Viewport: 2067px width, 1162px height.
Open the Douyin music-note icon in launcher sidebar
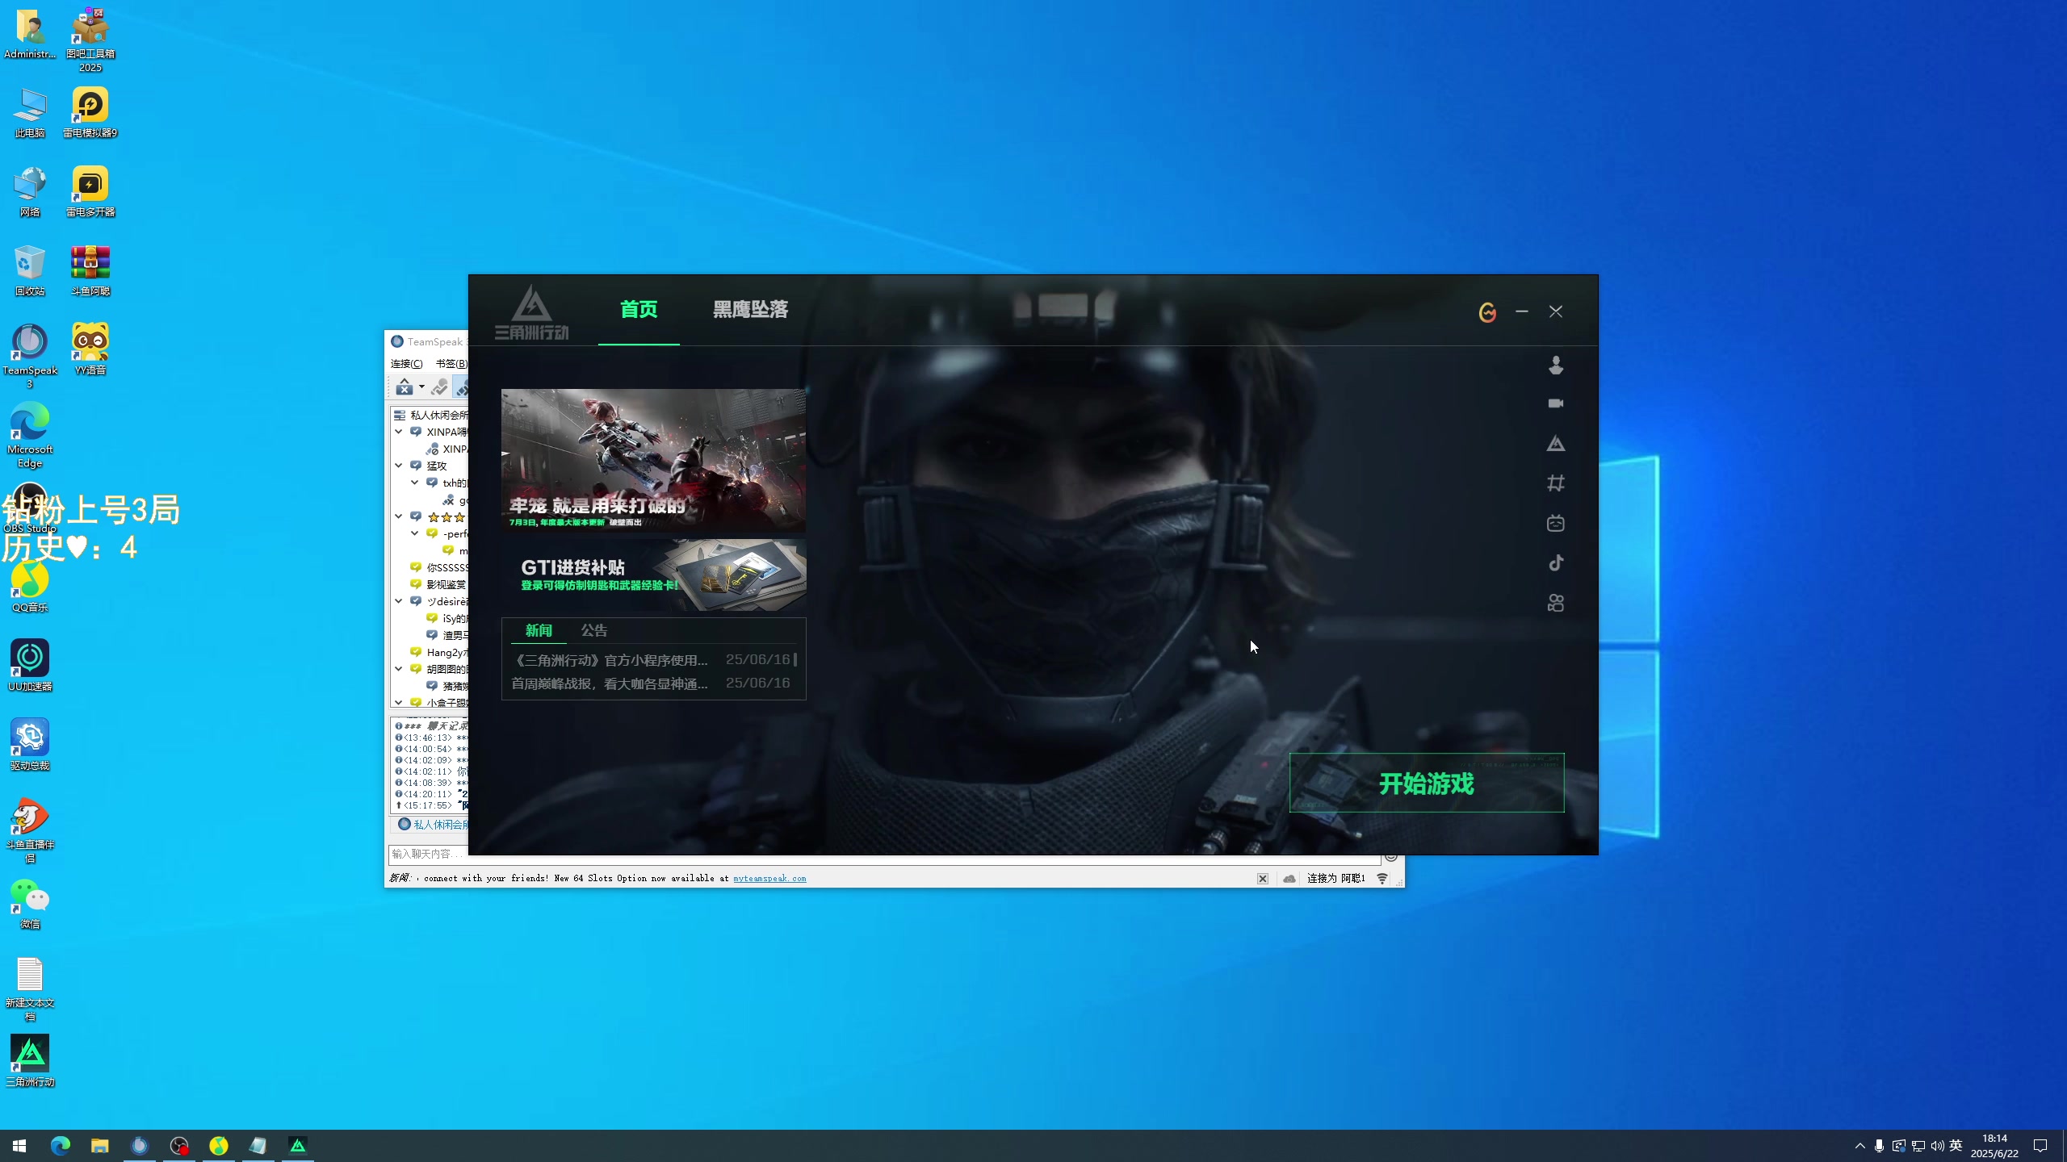click(1555, 562)
